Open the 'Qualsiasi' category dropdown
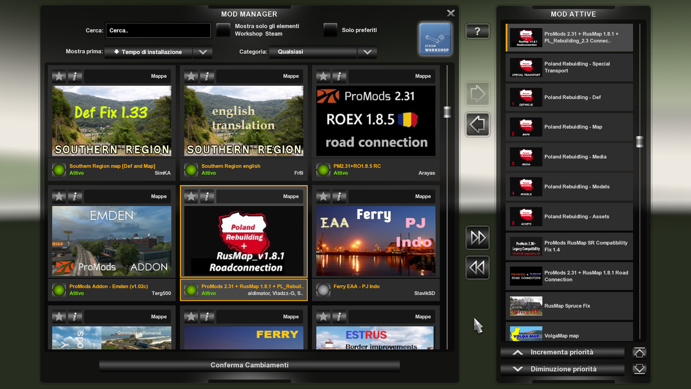 pyautogui.click(x=312, y=52)
